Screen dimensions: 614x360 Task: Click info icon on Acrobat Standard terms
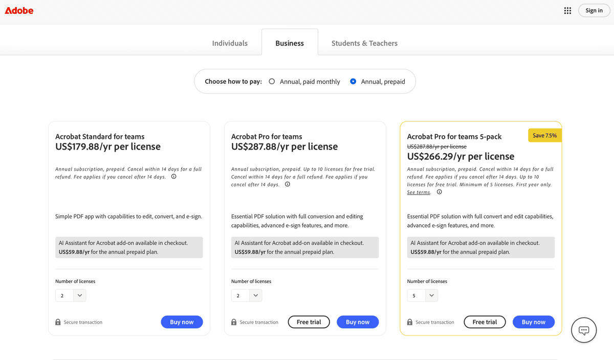pyautogui.click(x=174, y=177)
